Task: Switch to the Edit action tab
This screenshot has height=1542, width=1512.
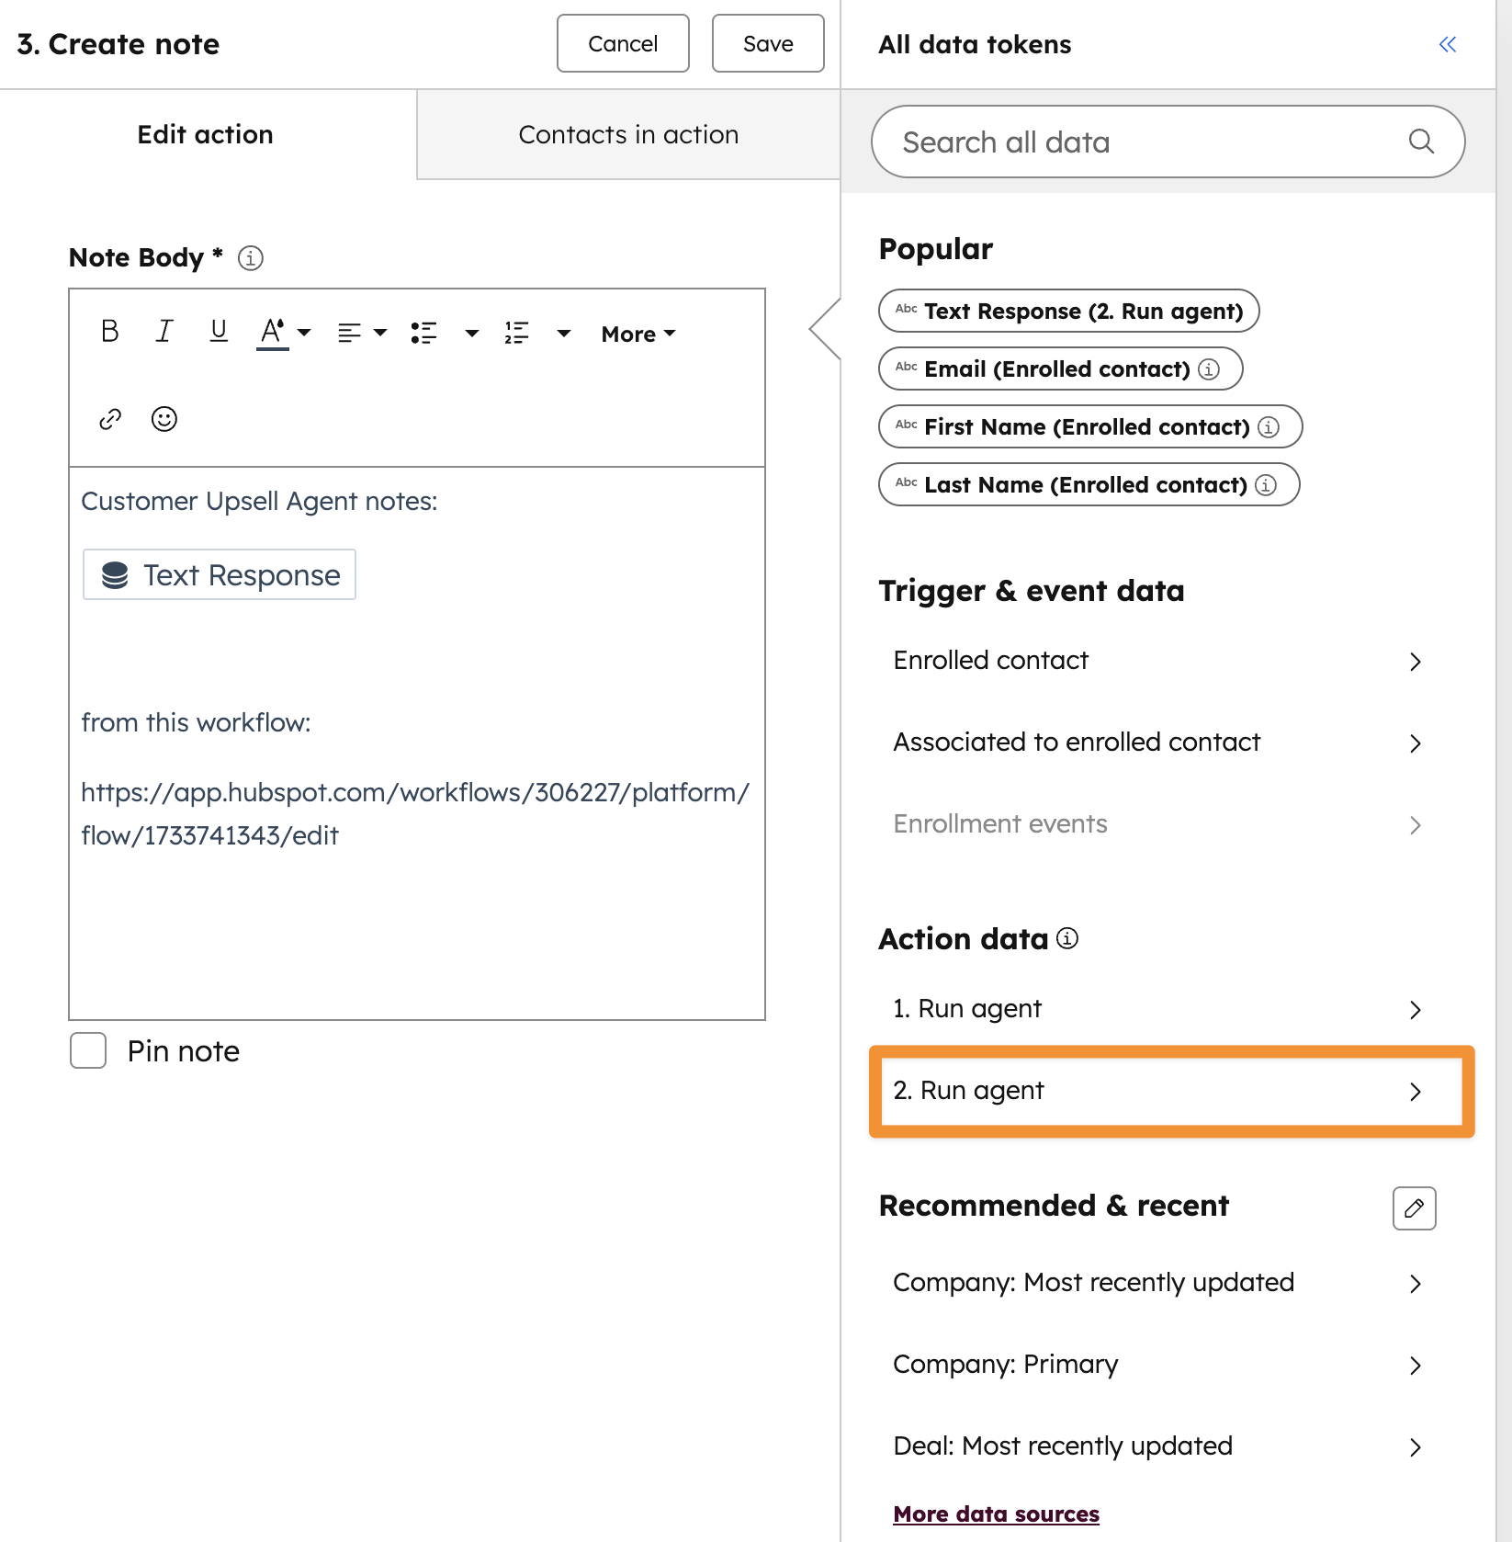Action: click(205, 134)
